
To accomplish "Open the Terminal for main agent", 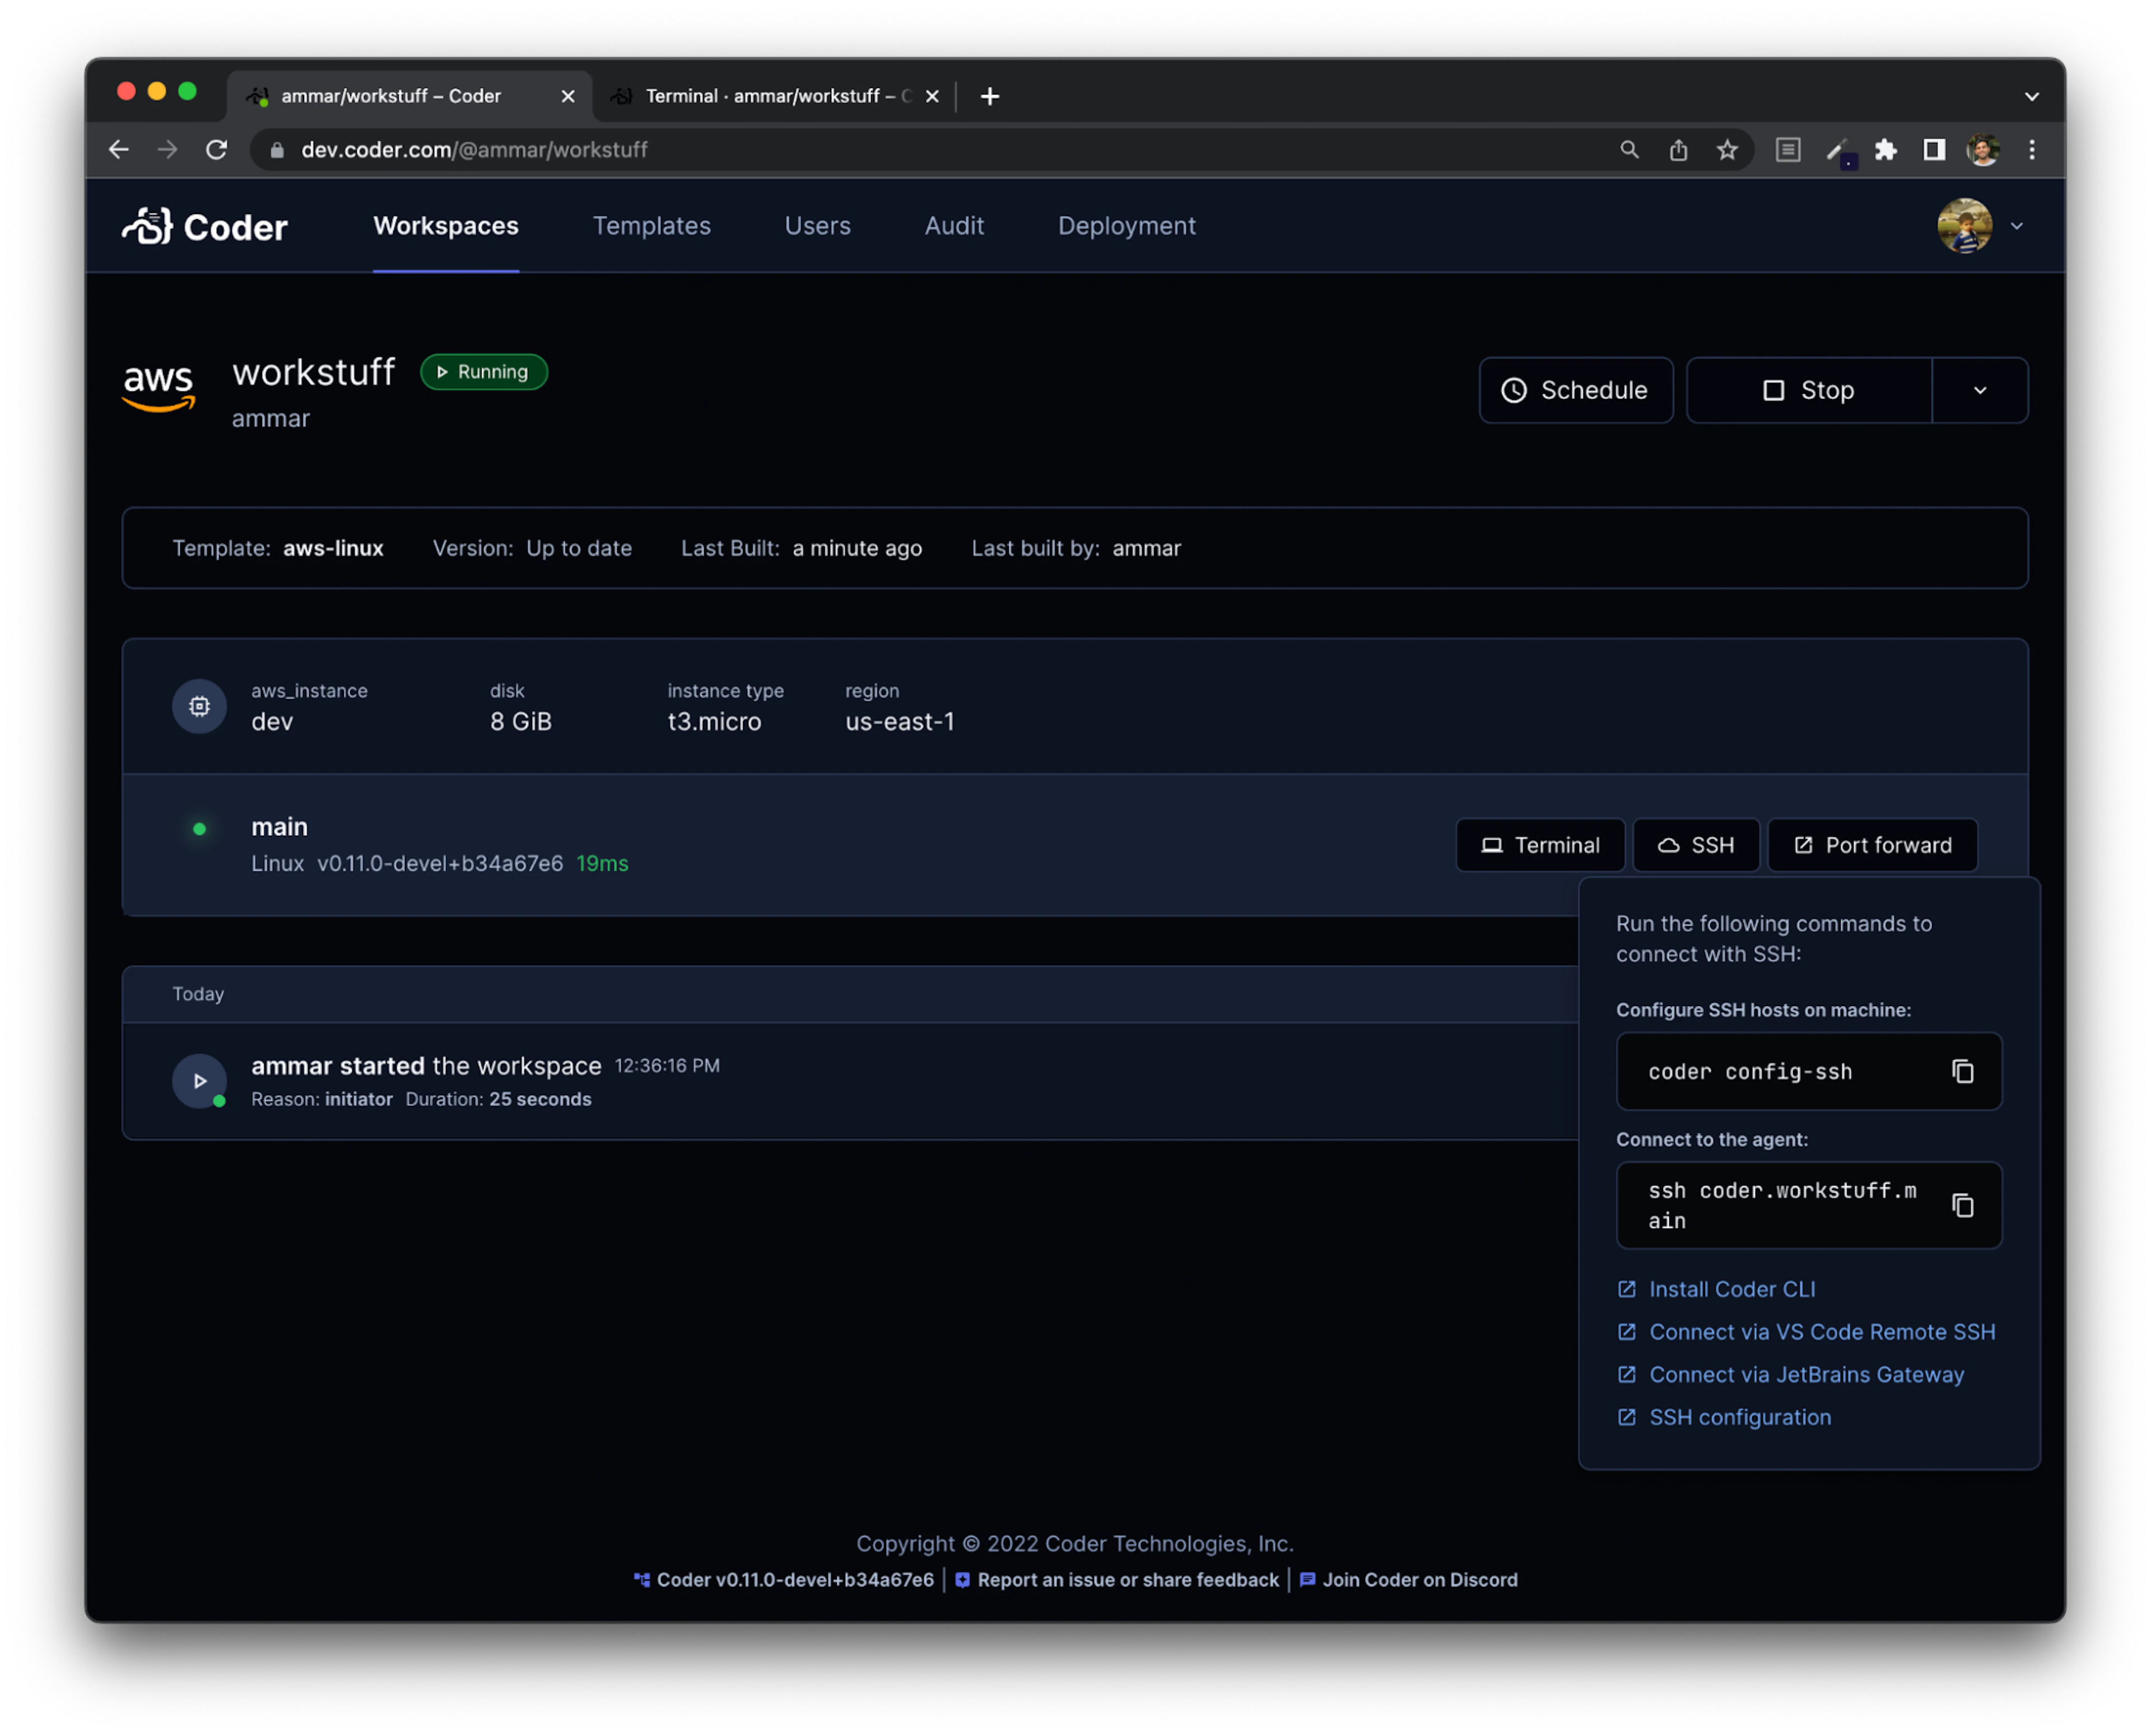I will point(1540,845).
